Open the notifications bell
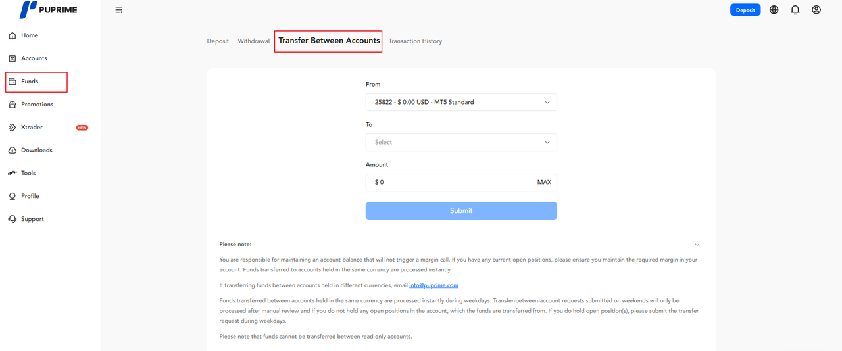 pos(795,10)
